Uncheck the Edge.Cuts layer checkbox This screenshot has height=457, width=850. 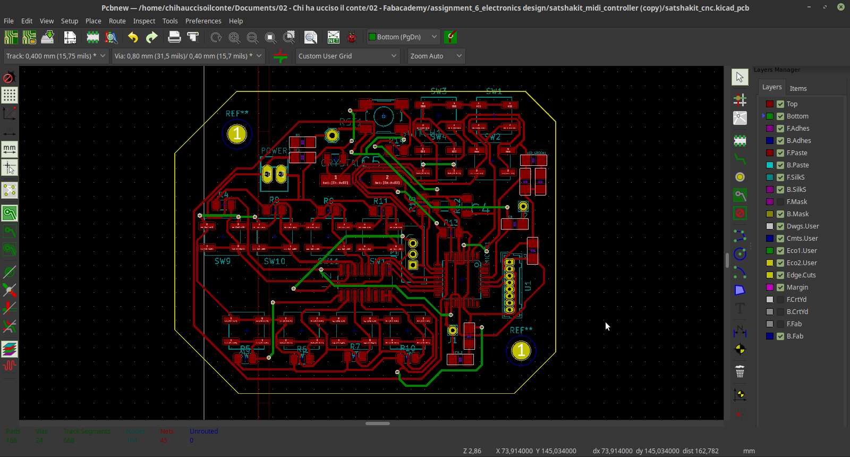point(780,275)
